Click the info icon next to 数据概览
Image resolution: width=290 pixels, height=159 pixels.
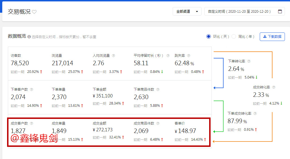point(29,37)
